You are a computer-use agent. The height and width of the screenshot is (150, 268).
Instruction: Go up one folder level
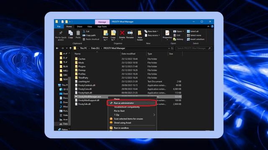pyautogui.click(x=70, y=48)
